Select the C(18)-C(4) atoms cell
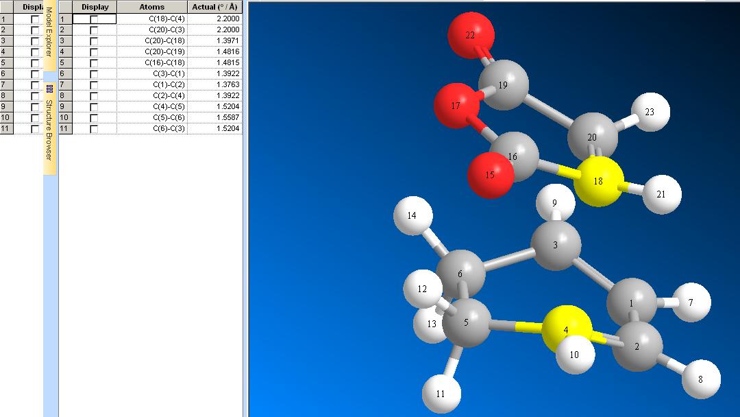 (152, 19)
